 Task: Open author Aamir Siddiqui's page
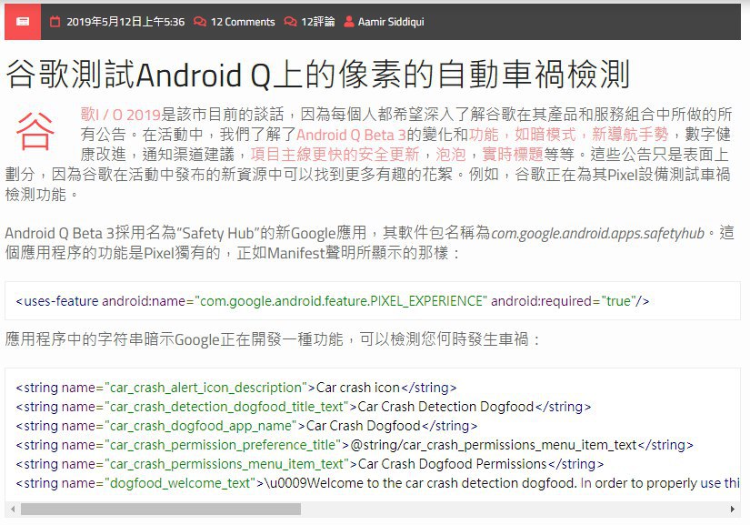391,22
